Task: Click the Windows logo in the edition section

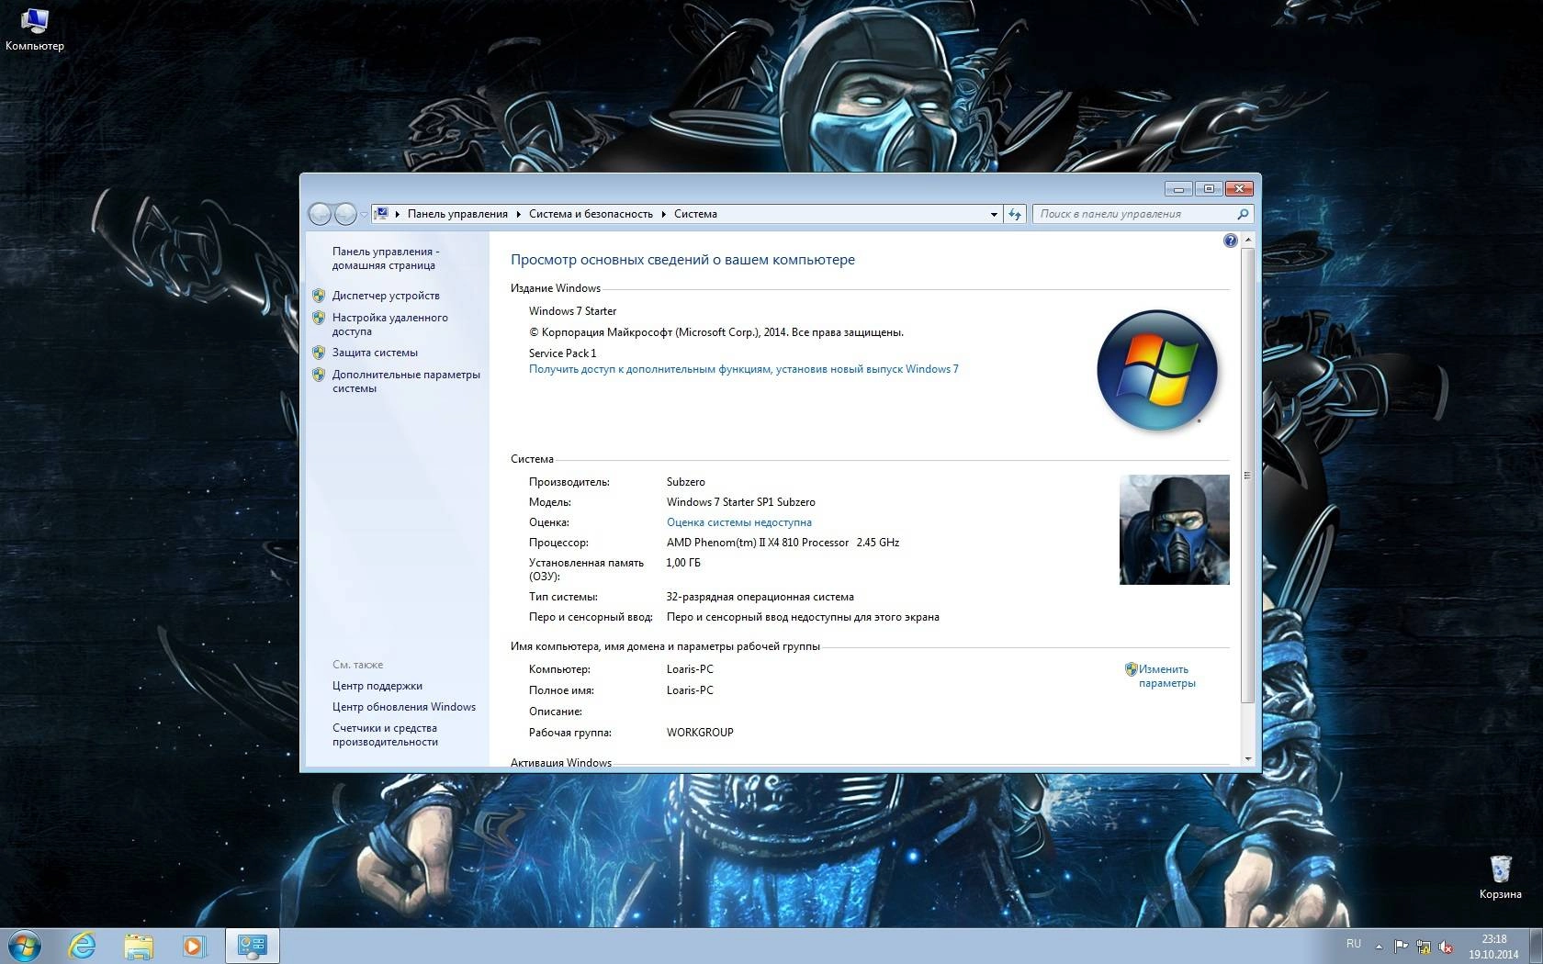Action: click(1157, 370)
